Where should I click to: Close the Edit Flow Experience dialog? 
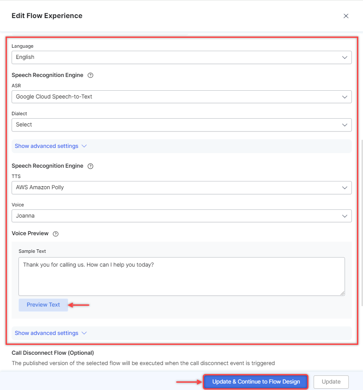(346, 16)
